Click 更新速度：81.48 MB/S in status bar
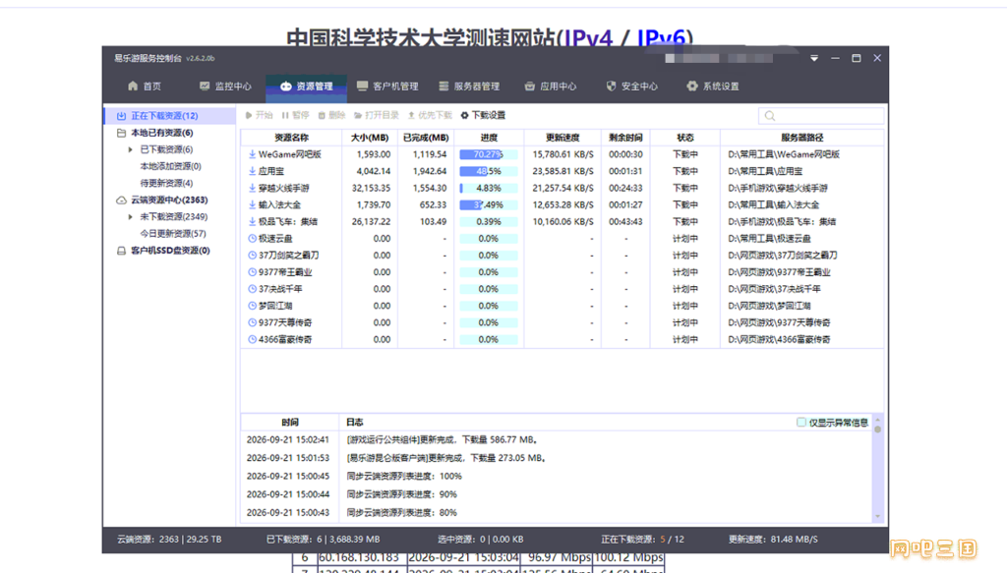1007x573 pixels. pos(773,540)
